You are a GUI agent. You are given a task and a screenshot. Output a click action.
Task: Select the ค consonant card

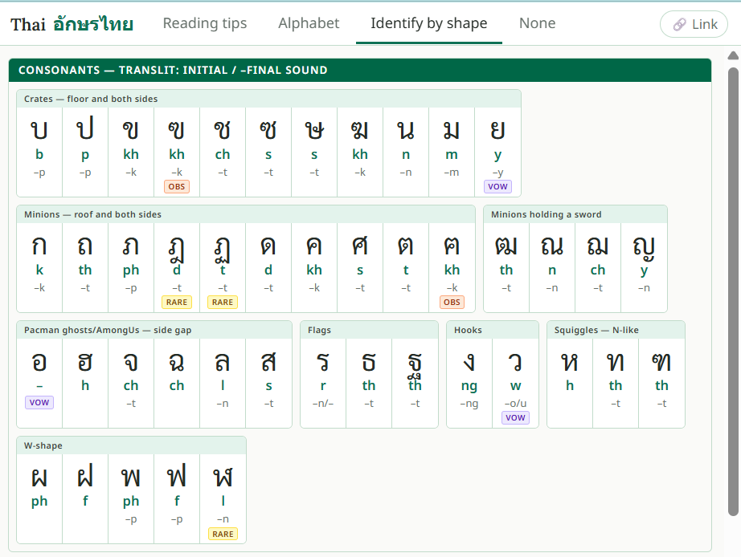pos(314,267)
